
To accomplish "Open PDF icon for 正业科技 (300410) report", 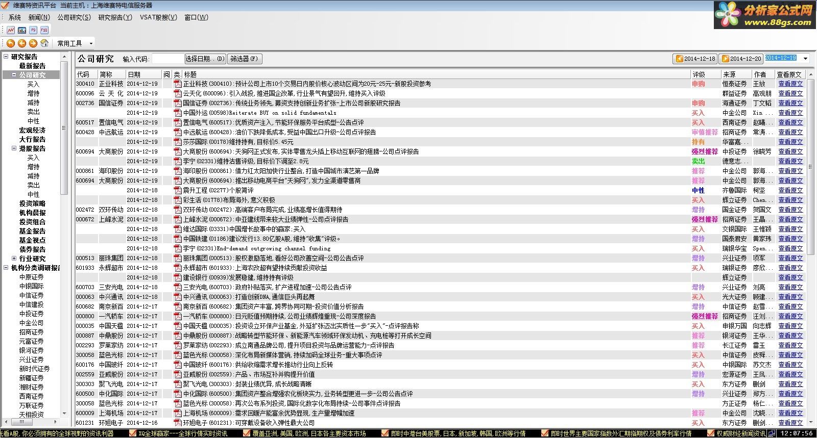I will 178,84.
